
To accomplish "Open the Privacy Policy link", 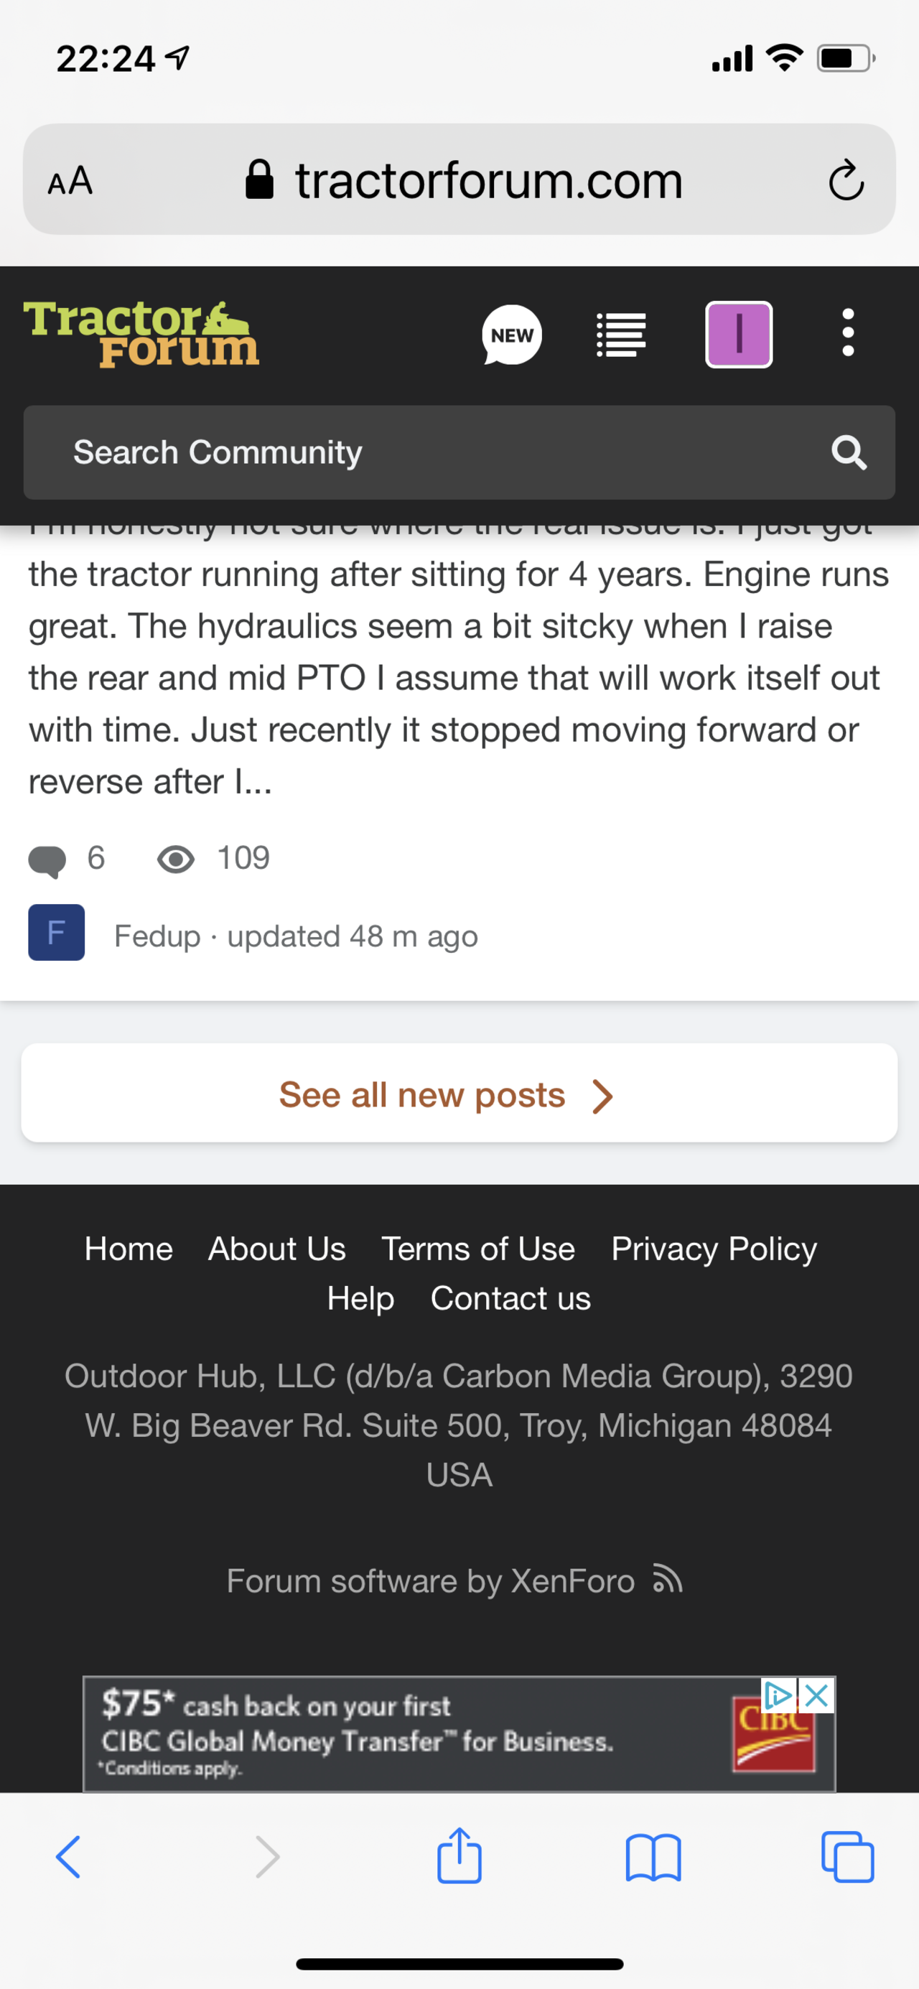I will pyautogui.click(x=714, y=1249).
